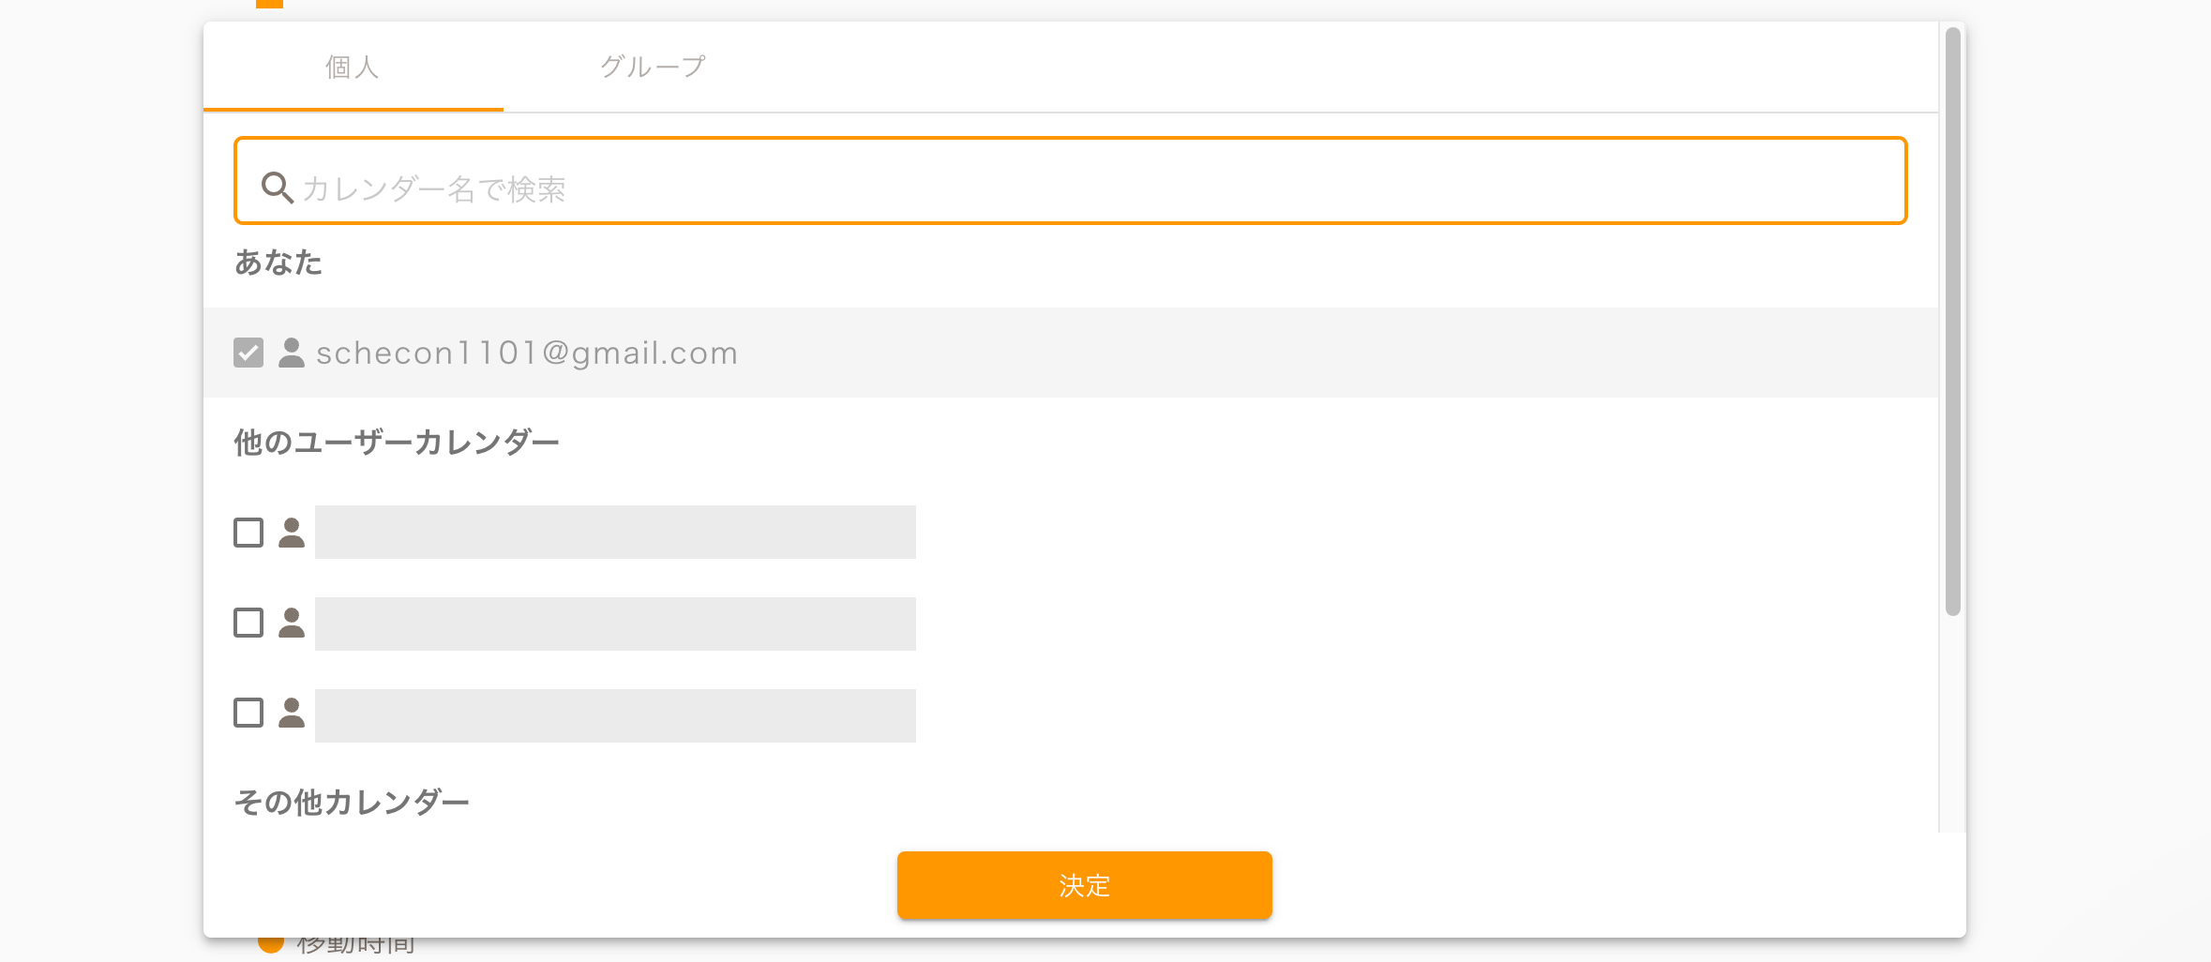Viewport: 2211px width, 962px height.
Task: Click the orange dot beside 移動時間
Action: click(x=271, y=943)
